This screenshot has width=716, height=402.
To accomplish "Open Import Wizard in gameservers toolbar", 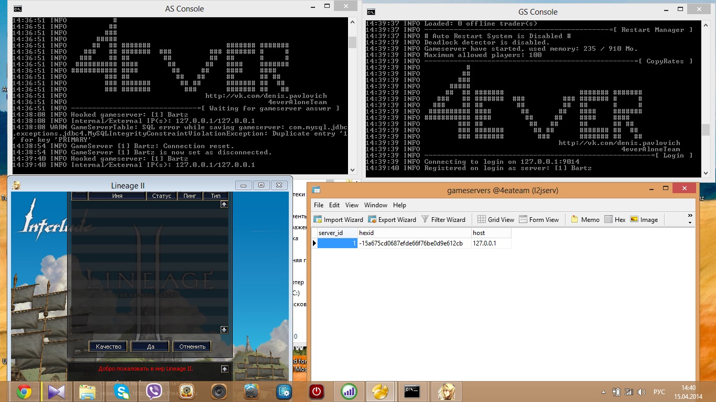I will coord(339,219).
